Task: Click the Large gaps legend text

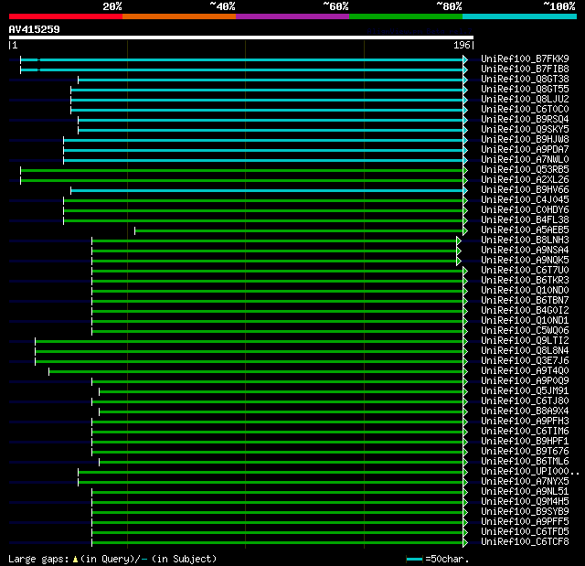Action: tap(112, 560)
